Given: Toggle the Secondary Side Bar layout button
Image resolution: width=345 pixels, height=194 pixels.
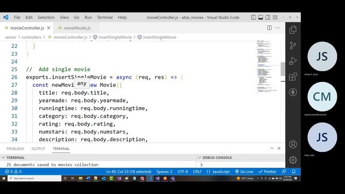Looking at the screenshot, I should pos(268,17).
